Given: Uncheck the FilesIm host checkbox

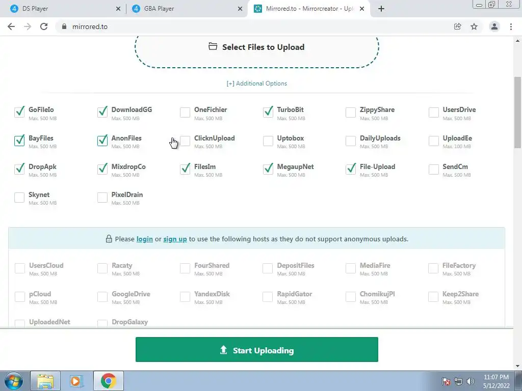Looking at the screenshot, I should (185, 169).
